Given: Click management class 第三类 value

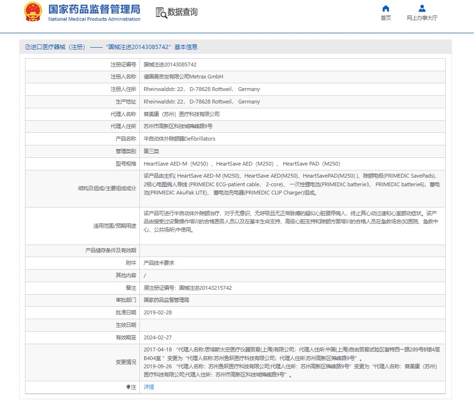Looking at the screenshot, I should tap(151, 151).
